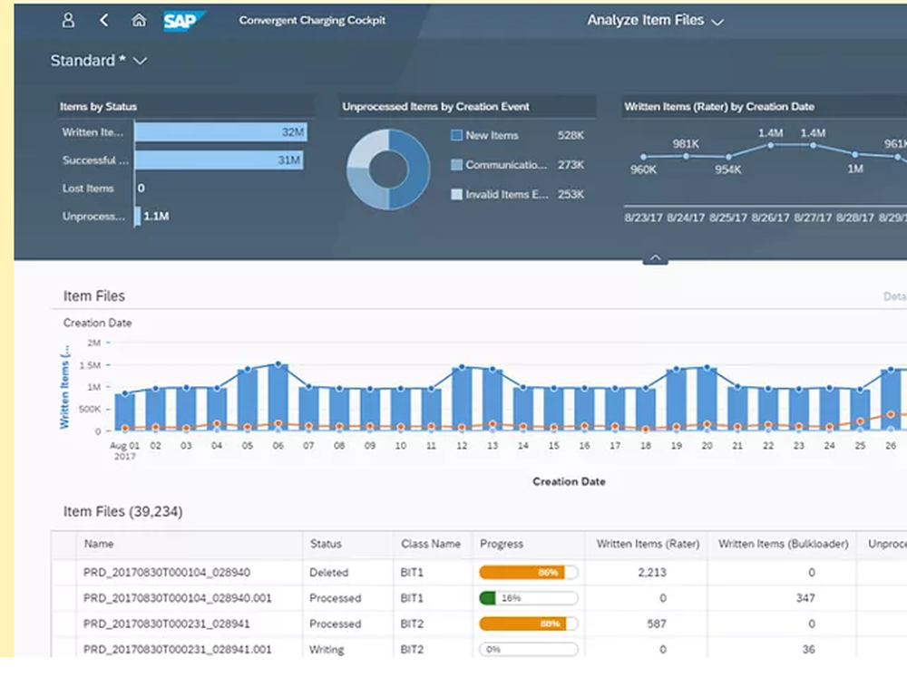Screen dimensions: 907x696
Task: Click the back arrow in the shell bar
Action: 102,19
